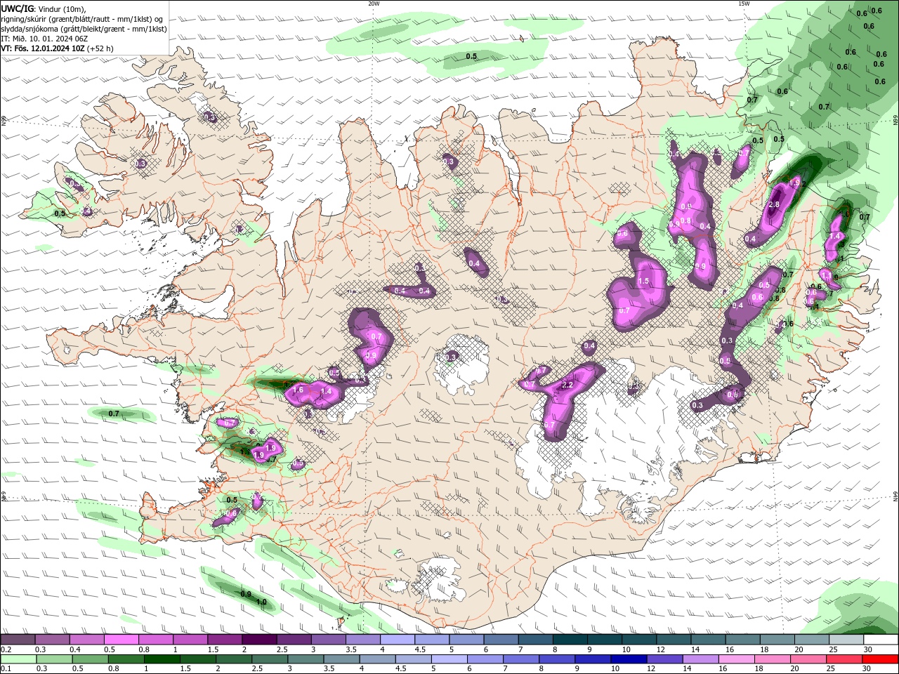Pick the 3 swatch in rain scale
The height and width of the screenshot is (674, 899).
pos(306,659)
